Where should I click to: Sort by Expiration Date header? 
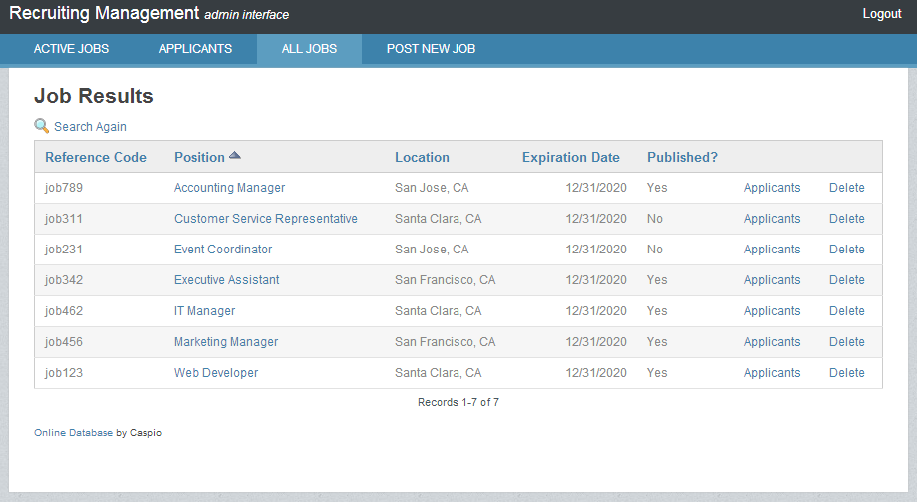click(x=570, y=157)
